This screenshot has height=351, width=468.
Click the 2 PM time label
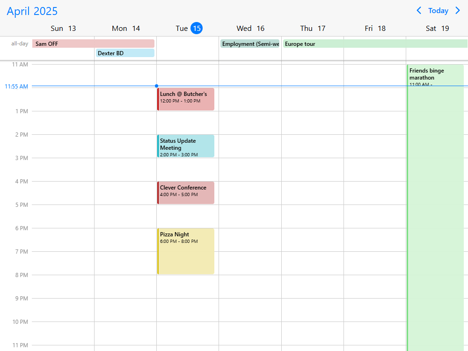click(22, 135)
